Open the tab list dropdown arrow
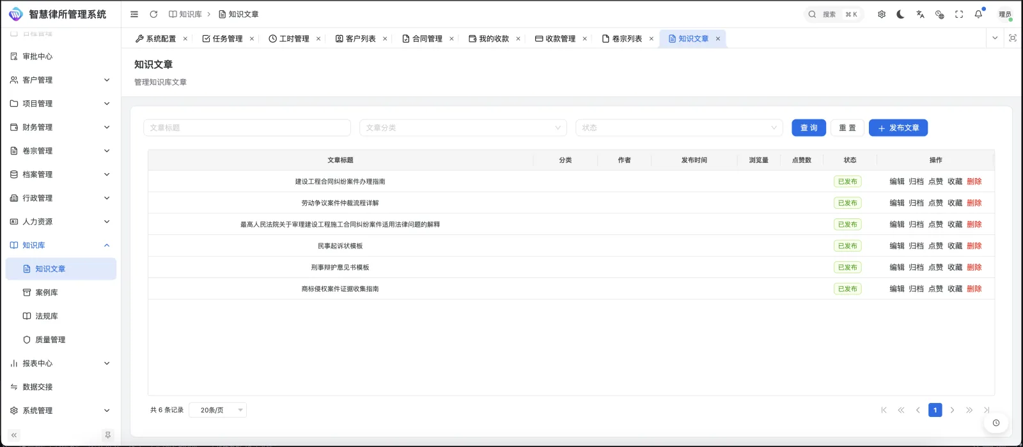This screenshot has width=1023, height=447. (x=995, y=38)
